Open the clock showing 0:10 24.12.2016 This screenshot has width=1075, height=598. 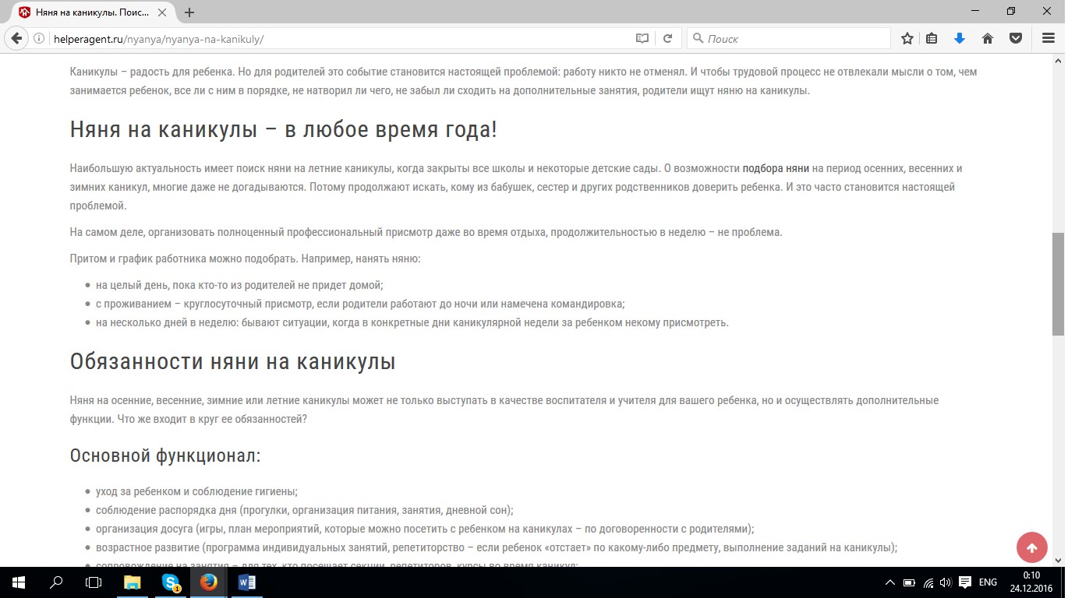pos(1031,582)
